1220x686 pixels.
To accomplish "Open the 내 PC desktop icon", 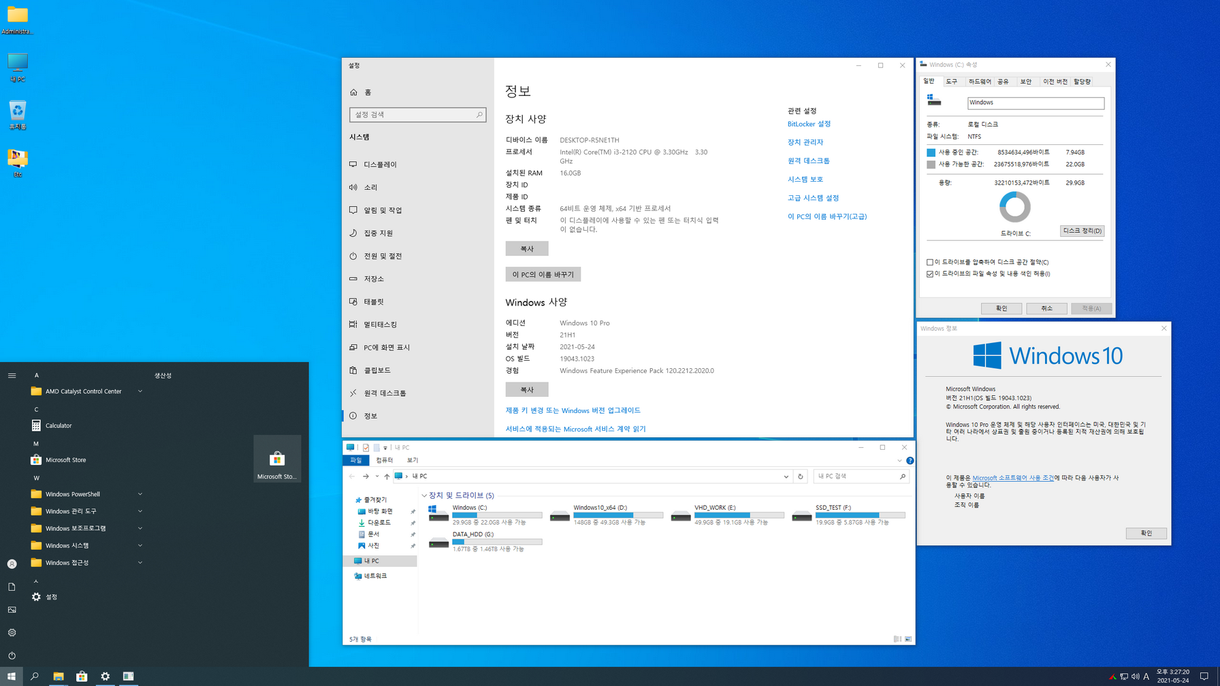I will tap(18, 67).
